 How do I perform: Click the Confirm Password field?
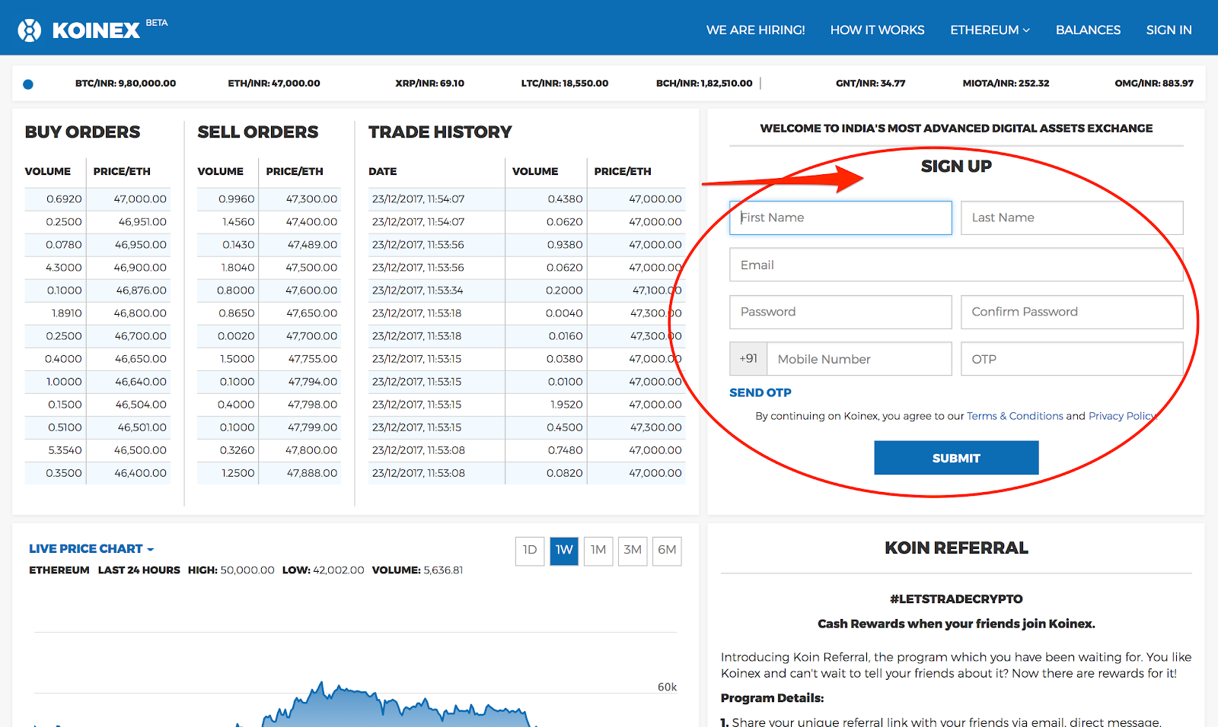point(1072,312)
